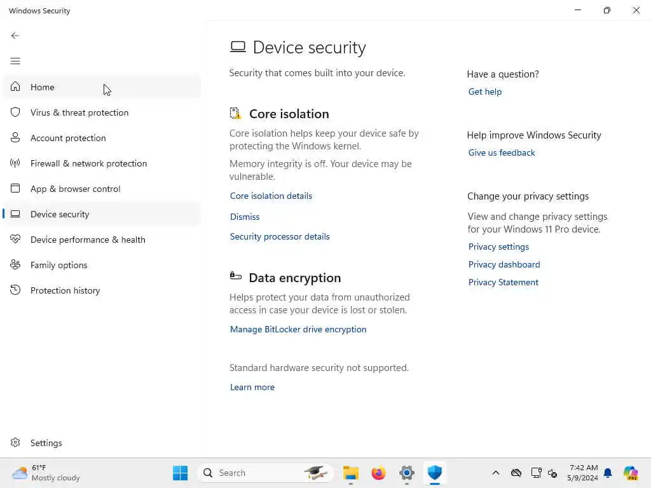The width and height of the screenshot is (651, 488).
Task: Open the Family options icon
Action: [15, 265]
